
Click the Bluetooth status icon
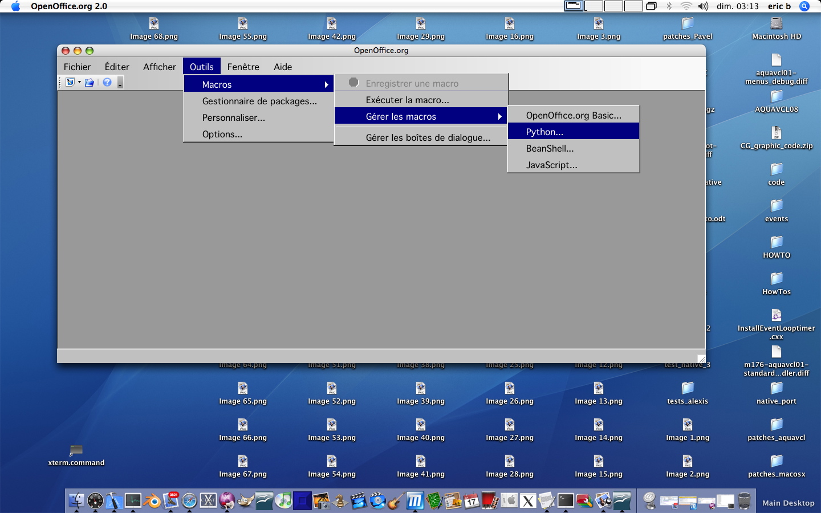pos(669,6)
